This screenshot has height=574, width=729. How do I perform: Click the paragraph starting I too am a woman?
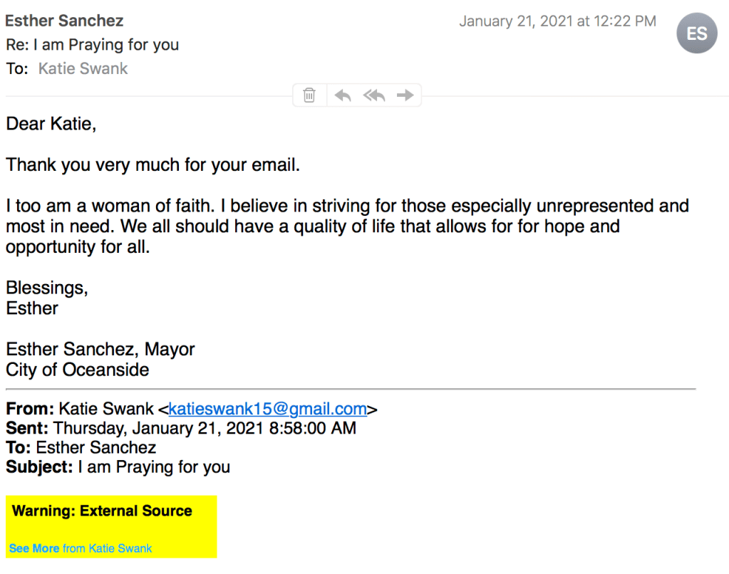click(347, 226)
